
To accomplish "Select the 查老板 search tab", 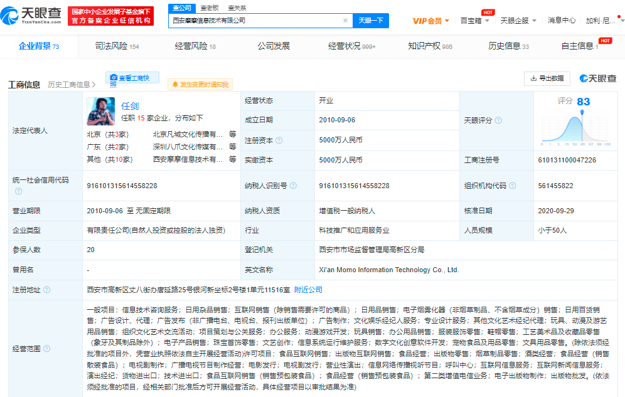I will click(210, 8).
